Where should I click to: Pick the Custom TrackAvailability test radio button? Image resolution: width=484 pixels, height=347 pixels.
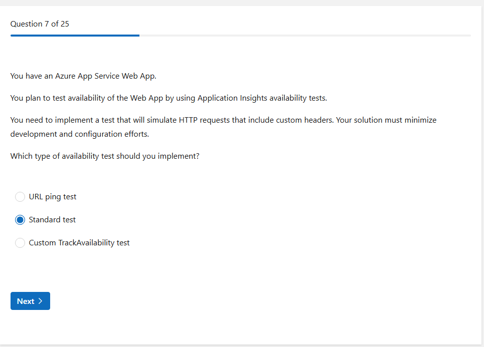point(20,243)
